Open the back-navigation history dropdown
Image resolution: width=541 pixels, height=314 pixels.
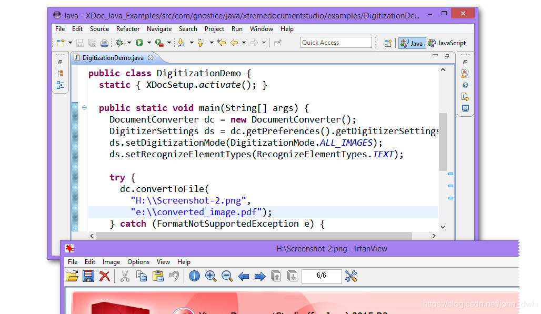click(x=244, y=43)
